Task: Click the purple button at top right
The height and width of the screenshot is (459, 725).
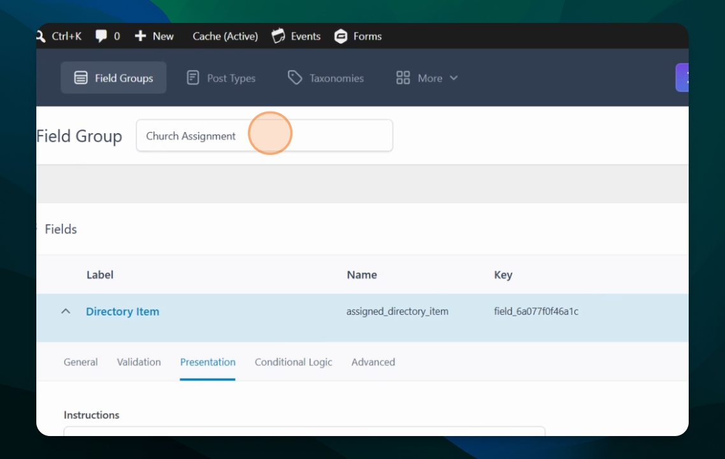Action: click(x=682, y=77)
